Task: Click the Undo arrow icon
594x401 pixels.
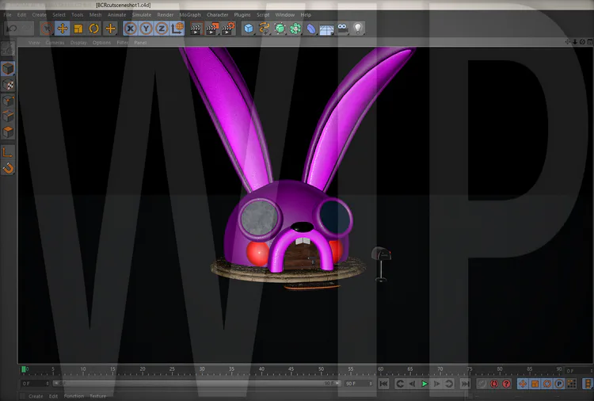Action: pyautogui.click(x=12, y=29)
